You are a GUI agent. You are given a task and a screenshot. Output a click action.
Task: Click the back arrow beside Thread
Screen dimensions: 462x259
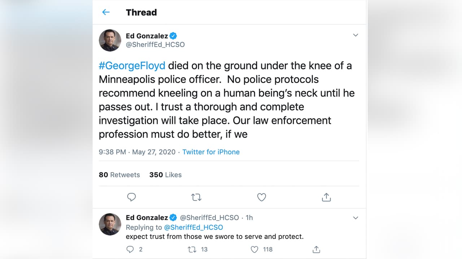click(106, 12)
